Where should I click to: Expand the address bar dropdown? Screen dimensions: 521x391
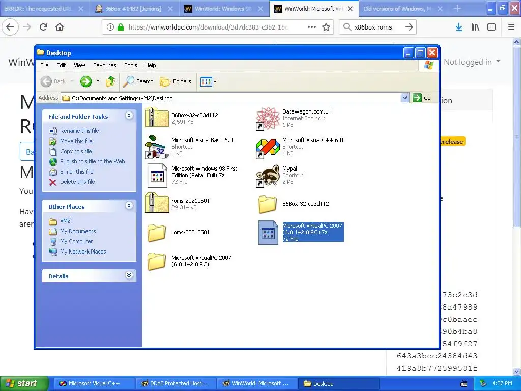404,98
